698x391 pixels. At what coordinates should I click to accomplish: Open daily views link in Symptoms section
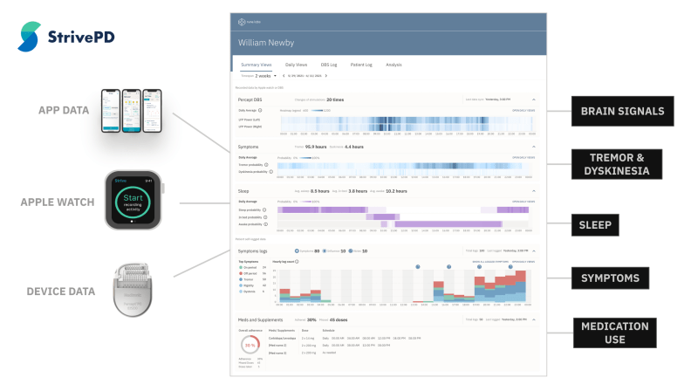pyautogui.click(x=523, y=158)
